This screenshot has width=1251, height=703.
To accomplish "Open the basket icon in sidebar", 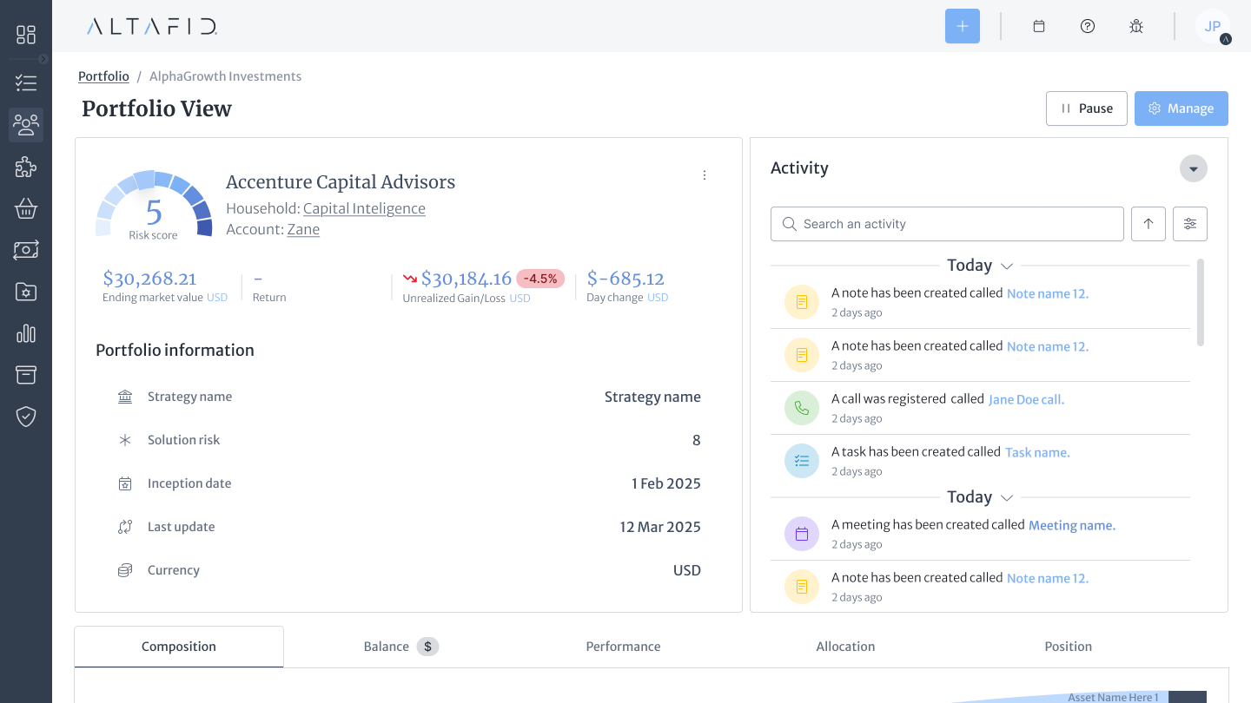I will 26,208.
